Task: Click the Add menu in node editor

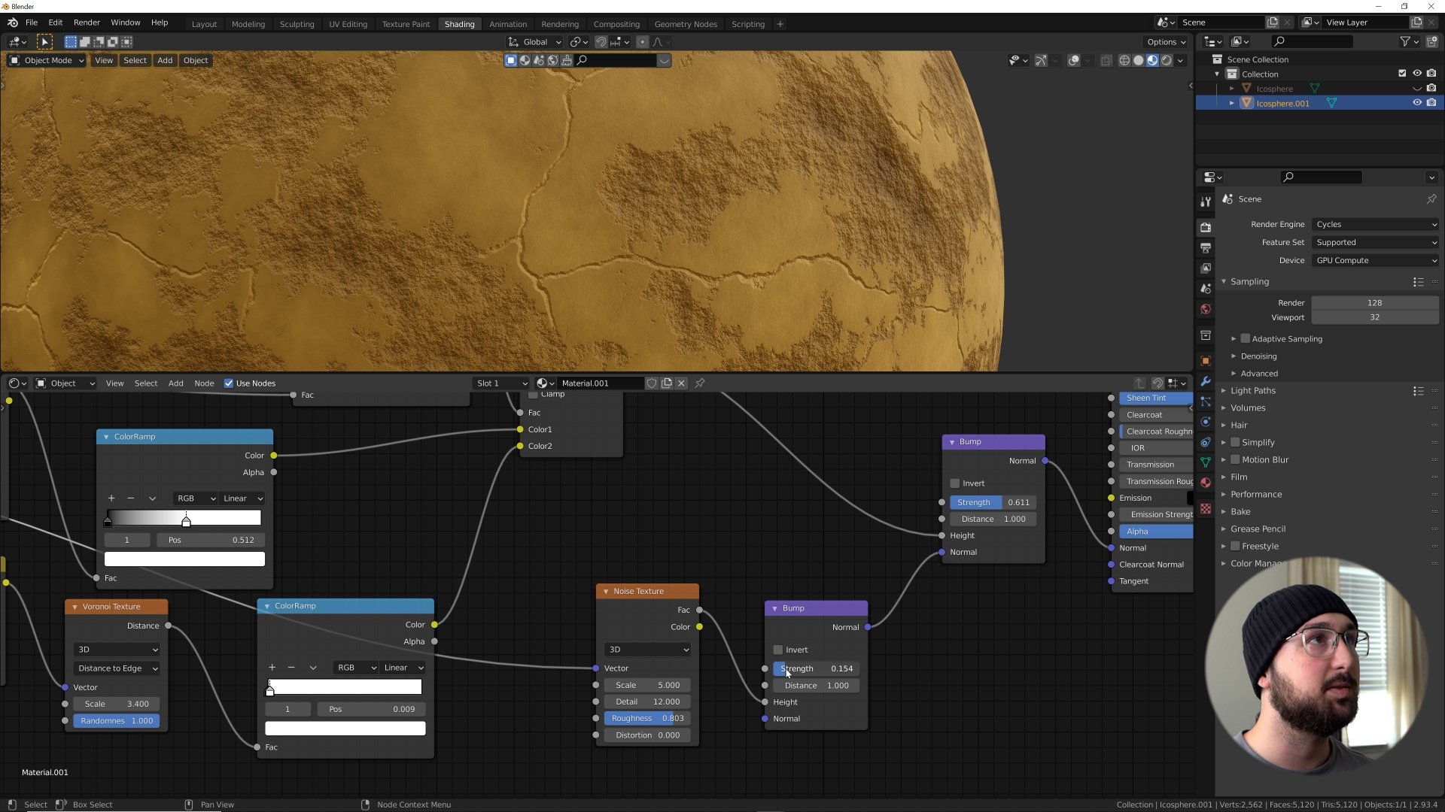Action: [x=175, y=383]
